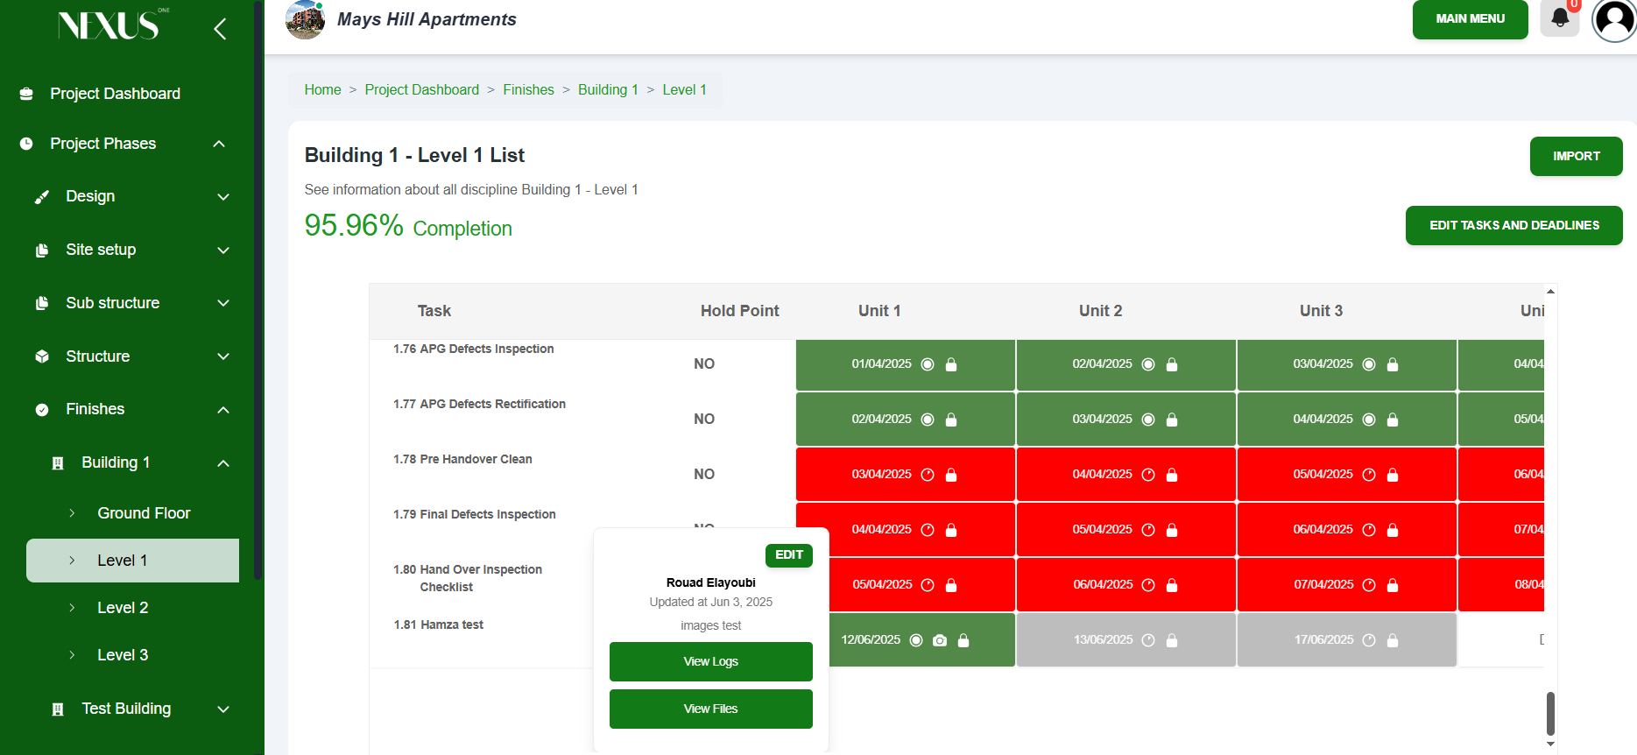
Task: Click the vertical table scrollbar thumb
Action: [x=1550, y=713]
